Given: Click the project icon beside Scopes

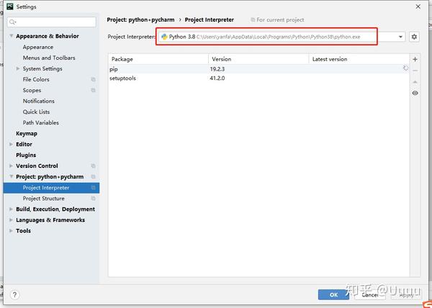Looking at the screenshot, I should 93,90.
